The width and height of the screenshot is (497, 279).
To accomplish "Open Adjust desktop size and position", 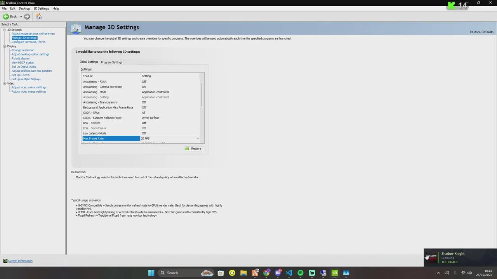I will tap(31, 71).
